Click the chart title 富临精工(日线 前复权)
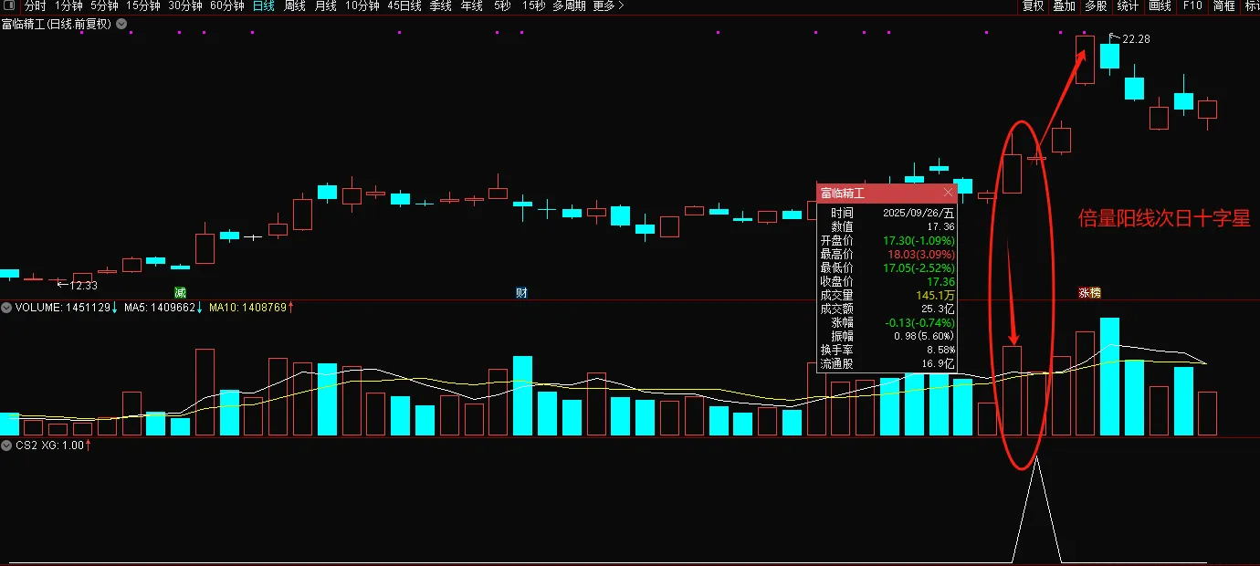The image size is (1260, 566). (57, 24)
